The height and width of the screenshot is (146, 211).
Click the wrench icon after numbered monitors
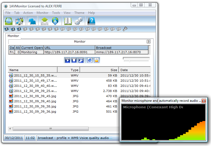[125, 29]
